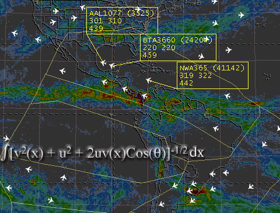Select the aircraft overlapping the 24204 altitude text

click(x=207, y=39)
